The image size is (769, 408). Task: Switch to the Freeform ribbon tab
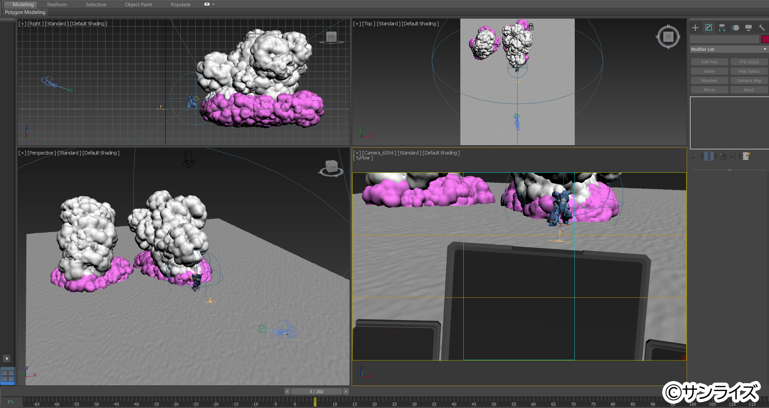(x=57, y=5)
